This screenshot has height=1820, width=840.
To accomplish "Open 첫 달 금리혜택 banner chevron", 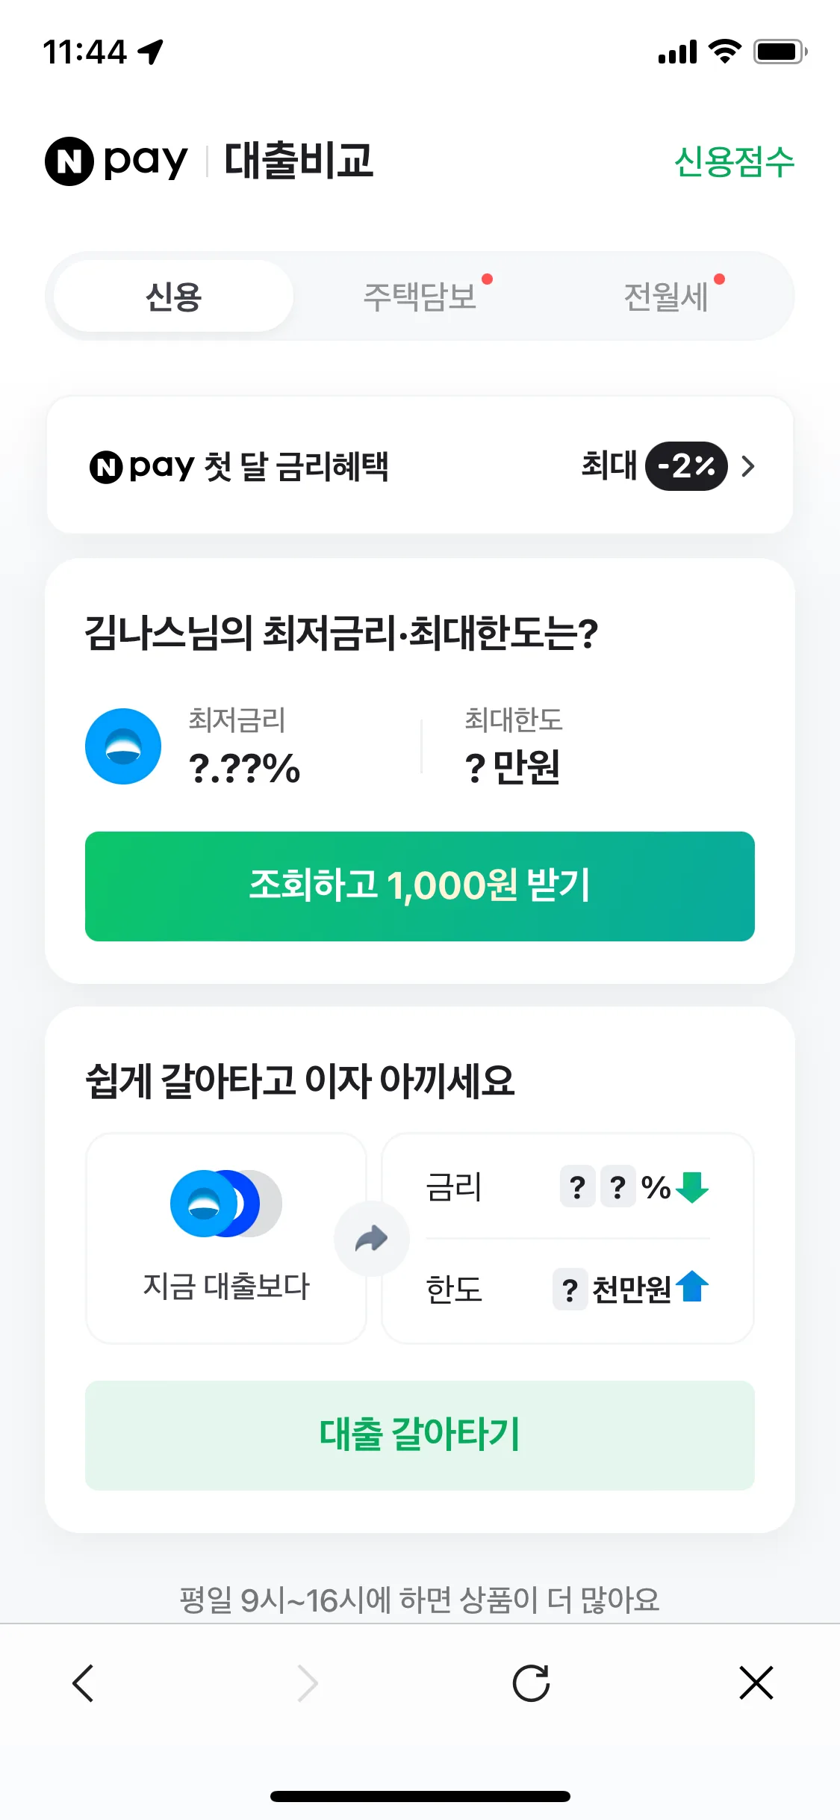I will tap(748, 466).
